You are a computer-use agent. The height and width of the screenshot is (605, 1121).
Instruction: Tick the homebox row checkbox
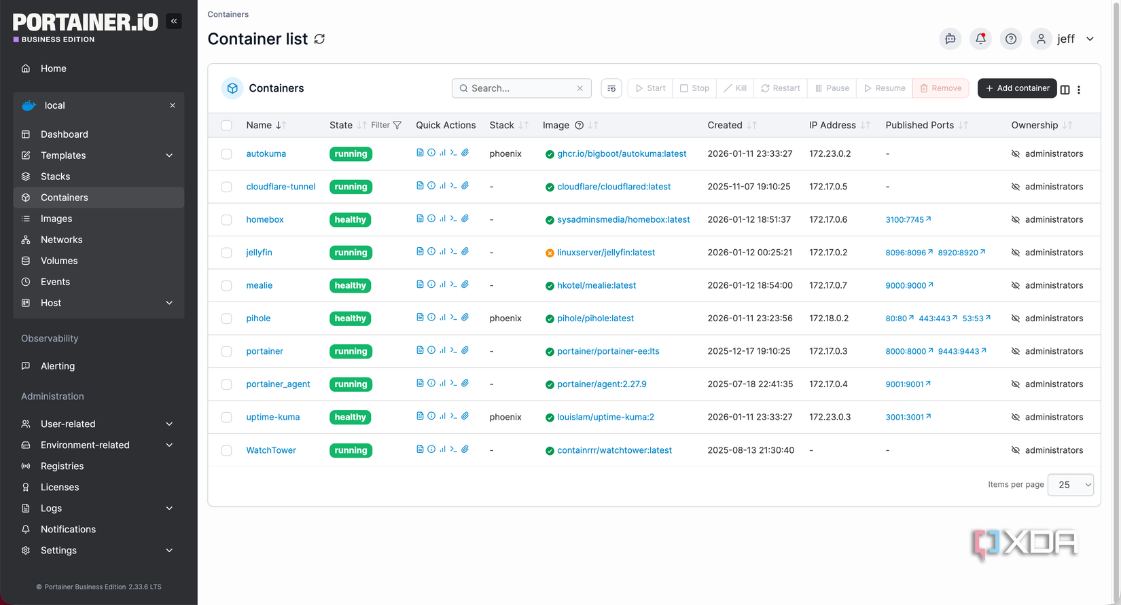(x=227, y=220)
